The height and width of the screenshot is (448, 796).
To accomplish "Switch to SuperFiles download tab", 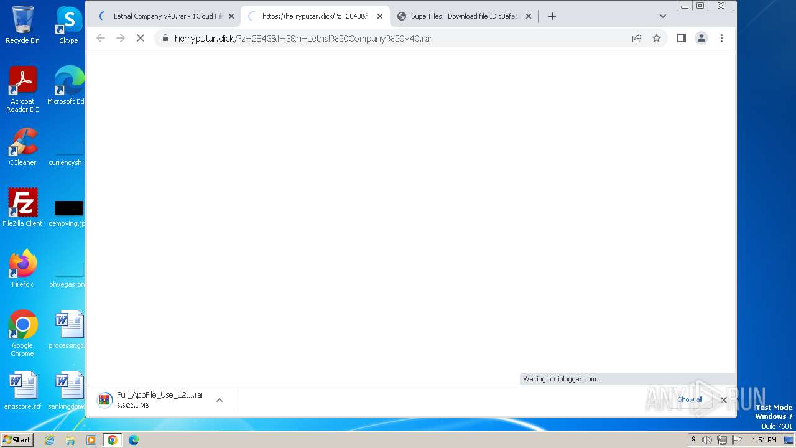I will (464, 16).
